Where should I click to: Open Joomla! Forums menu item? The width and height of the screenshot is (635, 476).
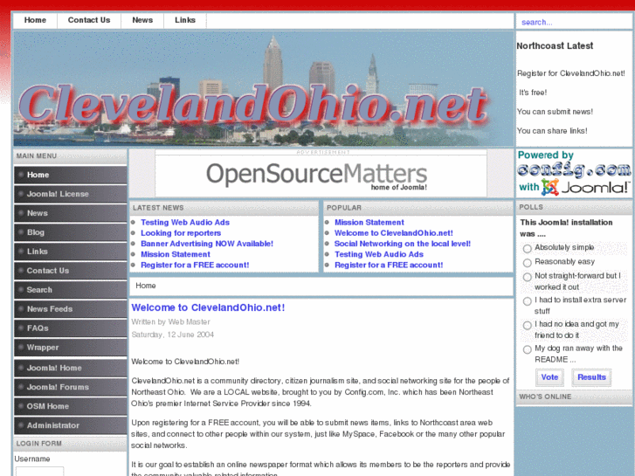coord(70,387)
